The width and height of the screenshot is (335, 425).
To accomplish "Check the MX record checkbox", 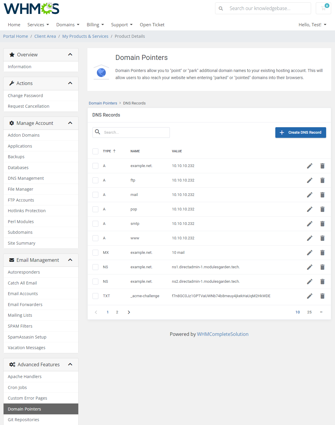I will coord(95,253).
